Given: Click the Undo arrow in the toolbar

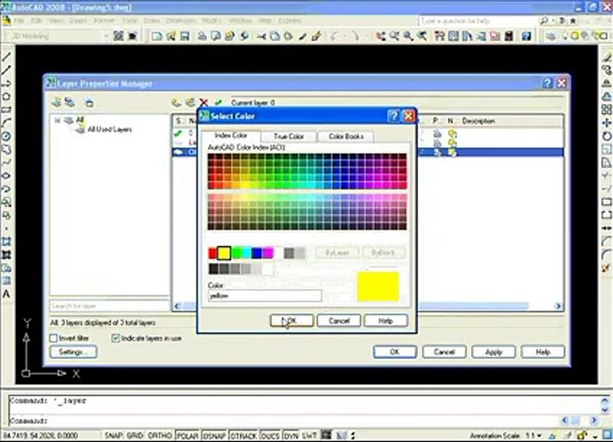Looking at the screenshot, I should click(333, 36).
